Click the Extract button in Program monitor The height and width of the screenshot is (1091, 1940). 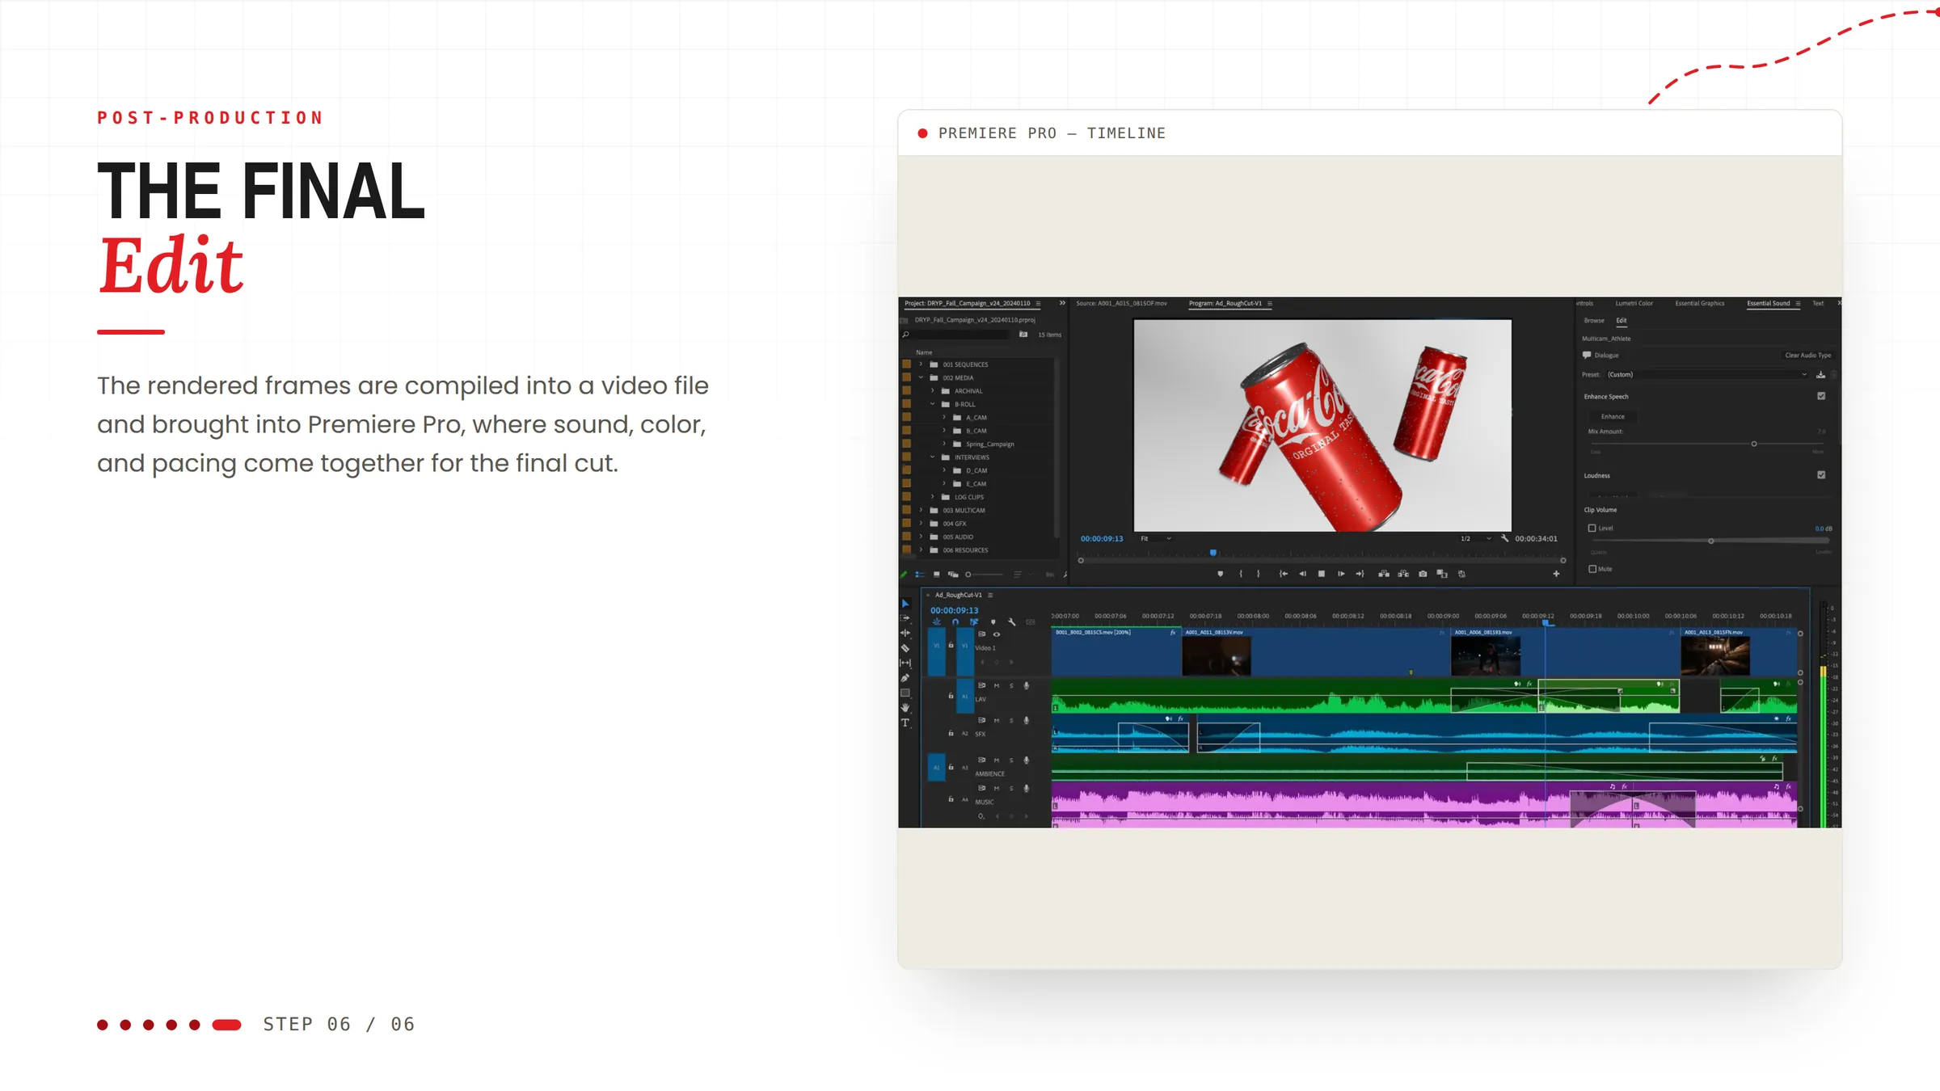tap(1403, 574)
